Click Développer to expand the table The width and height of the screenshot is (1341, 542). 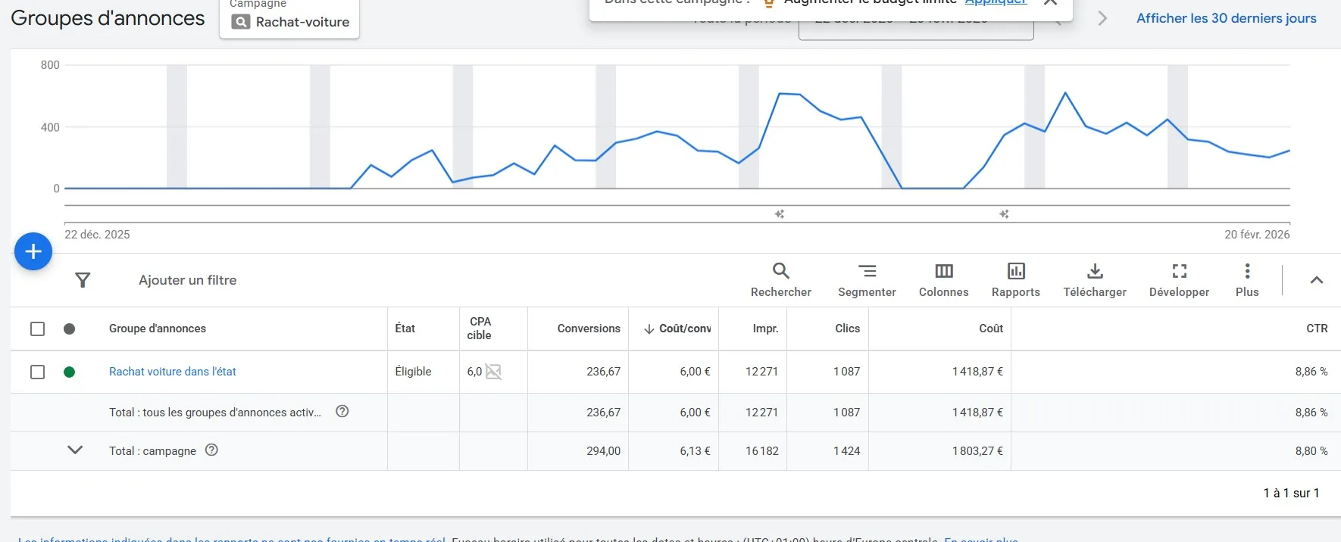click(1179, 280)
